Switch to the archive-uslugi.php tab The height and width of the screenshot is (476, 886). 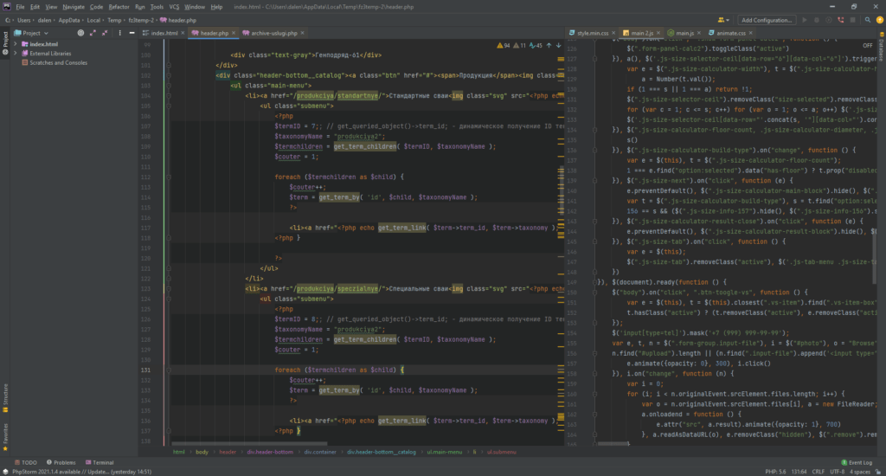click(x=273, y=33)
